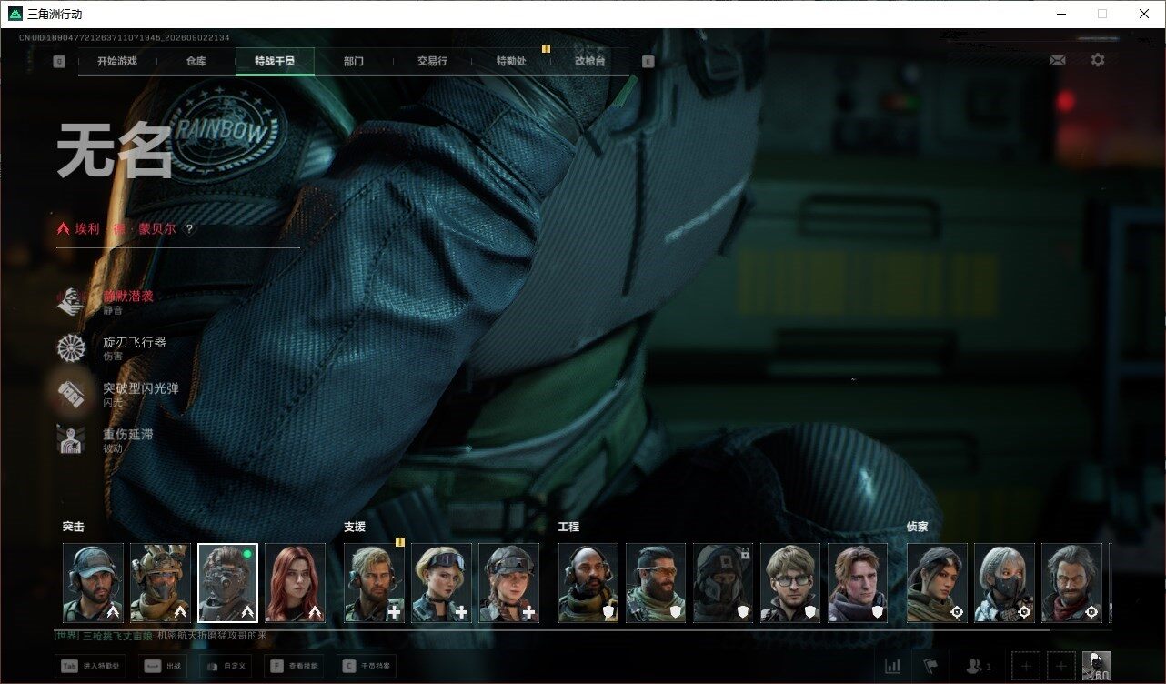Click the Q key previous-tab icon

pos(59,62)
